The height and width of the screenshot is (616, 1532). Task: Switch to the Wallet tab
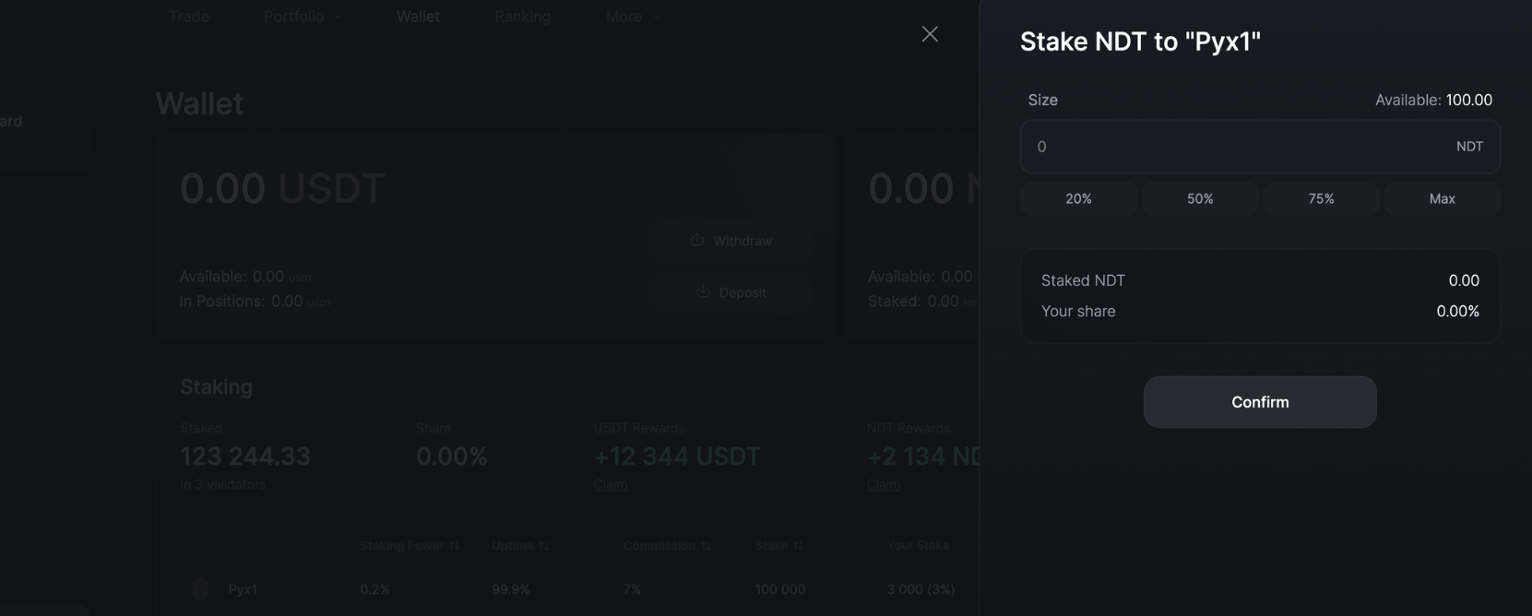(418, 17)
